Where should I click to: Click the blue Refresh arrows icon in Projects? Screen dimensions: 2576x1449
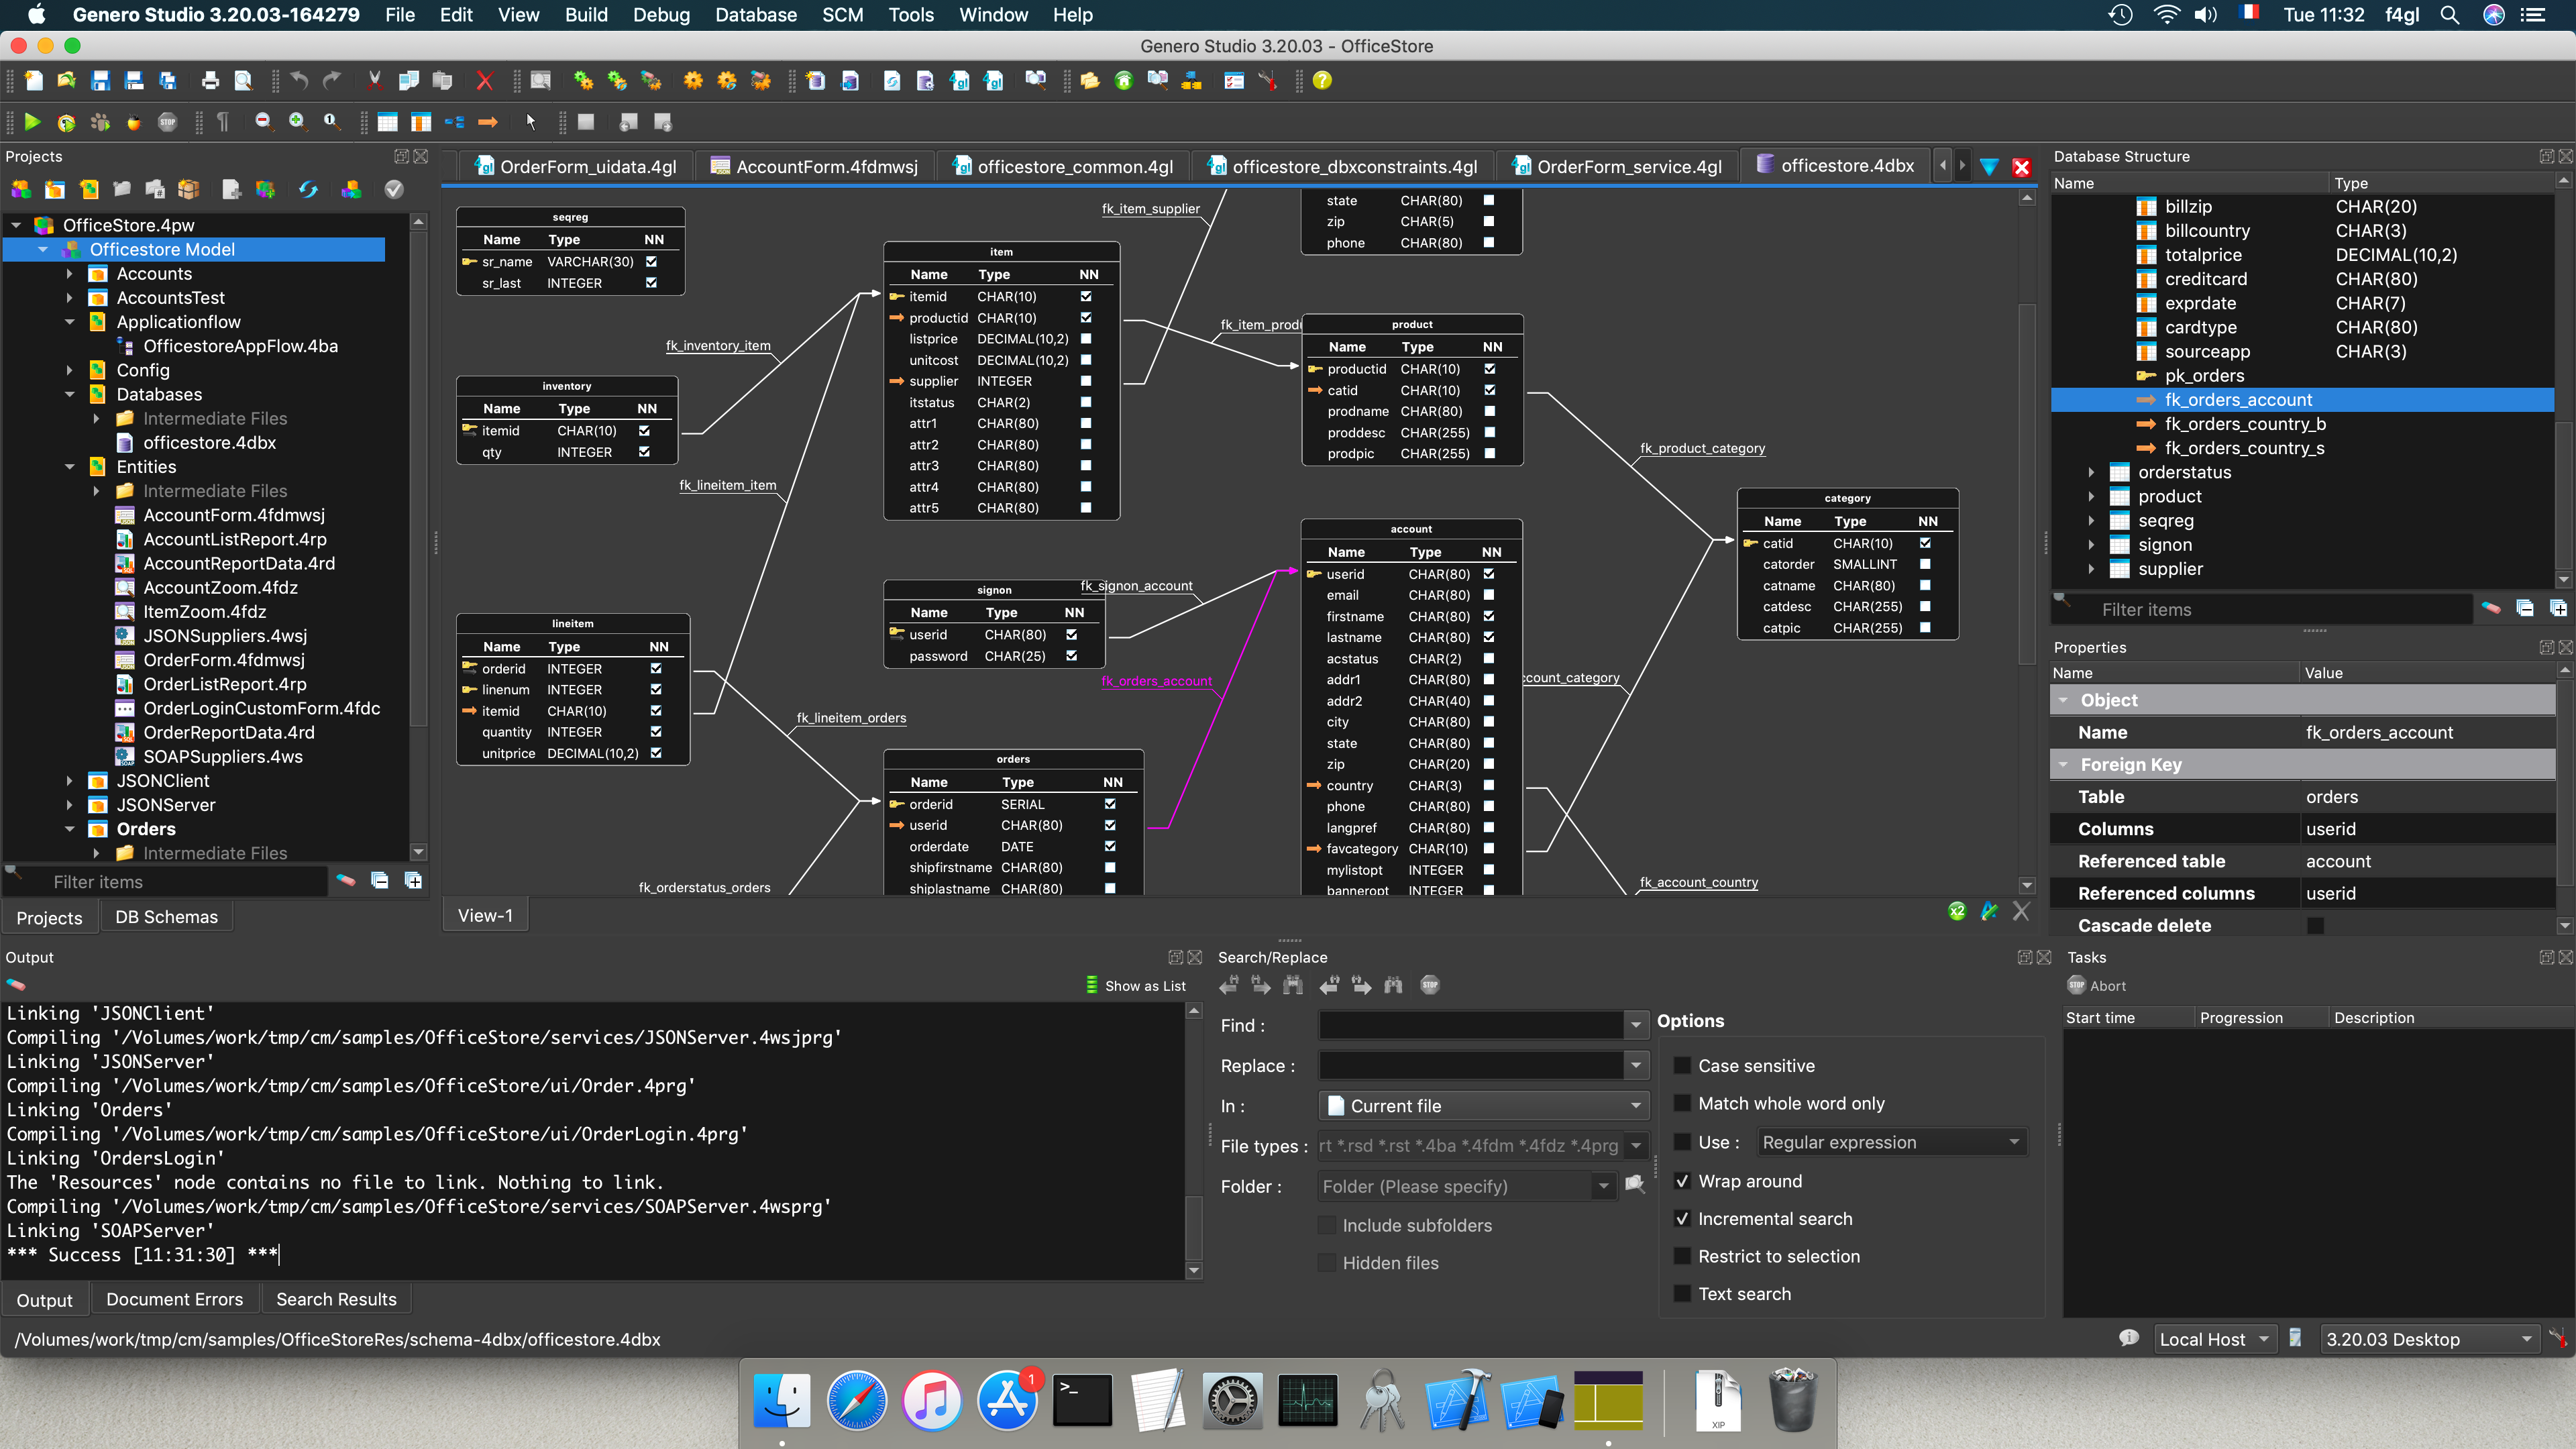pos(308,189)
